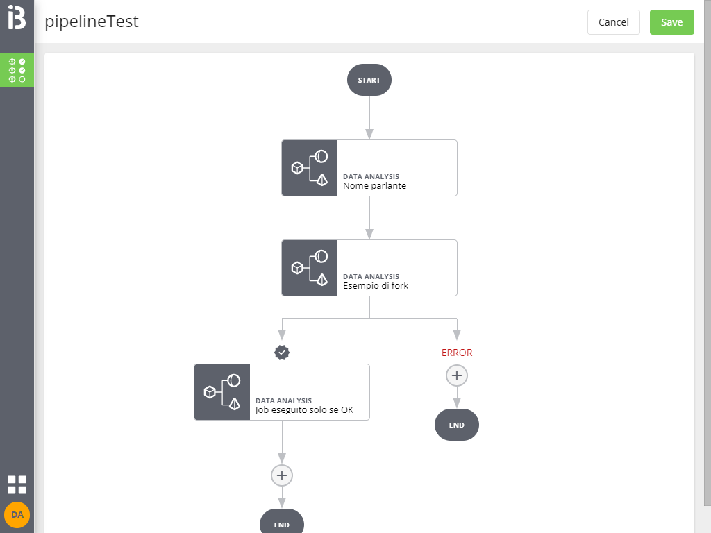Screen dimensions: 711x533
Task: Click the data analysis icon on Esempio di fork node
Action: click(x=309, y=268)
